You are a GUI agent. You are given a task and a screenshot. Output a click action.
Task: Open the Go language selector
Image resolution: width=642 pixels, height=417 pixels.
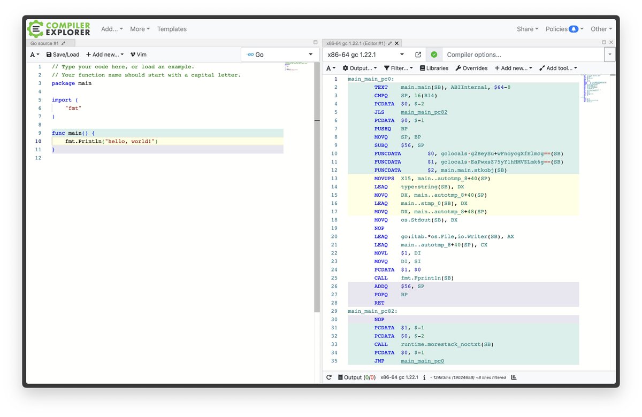pyautogui.click(x=280, y=55)
